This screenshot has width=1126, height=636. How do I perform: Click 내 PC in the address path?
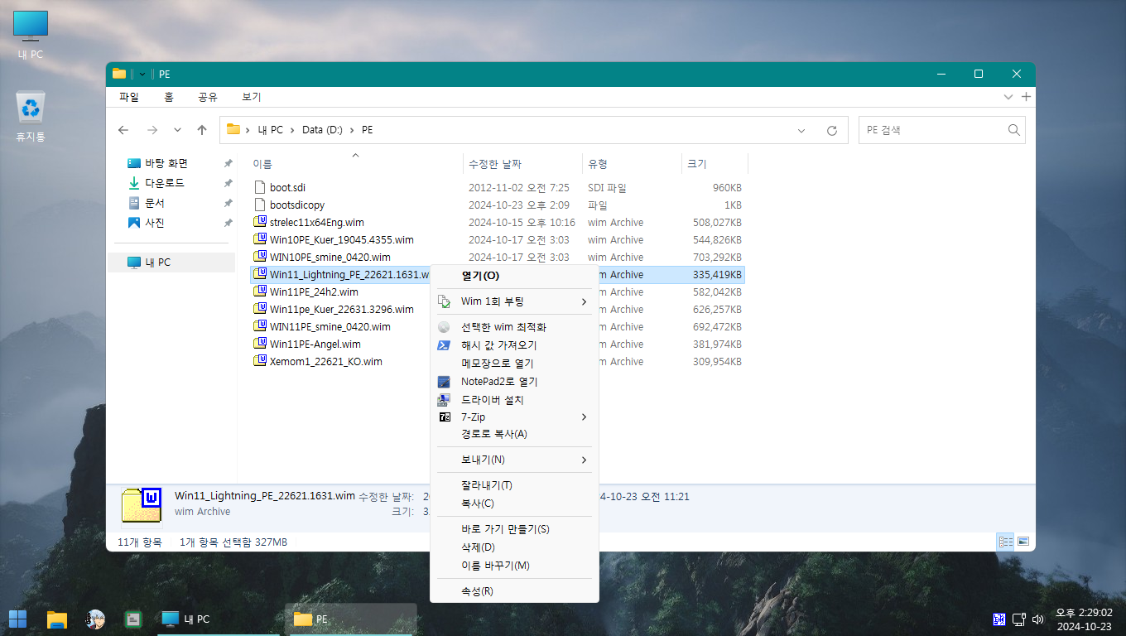pyautogui.click(x=270, y=130)
